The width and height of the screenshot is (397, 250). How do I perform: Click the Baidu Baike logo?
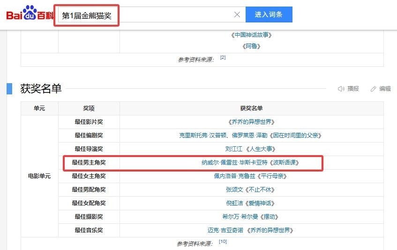click(30, 13)
